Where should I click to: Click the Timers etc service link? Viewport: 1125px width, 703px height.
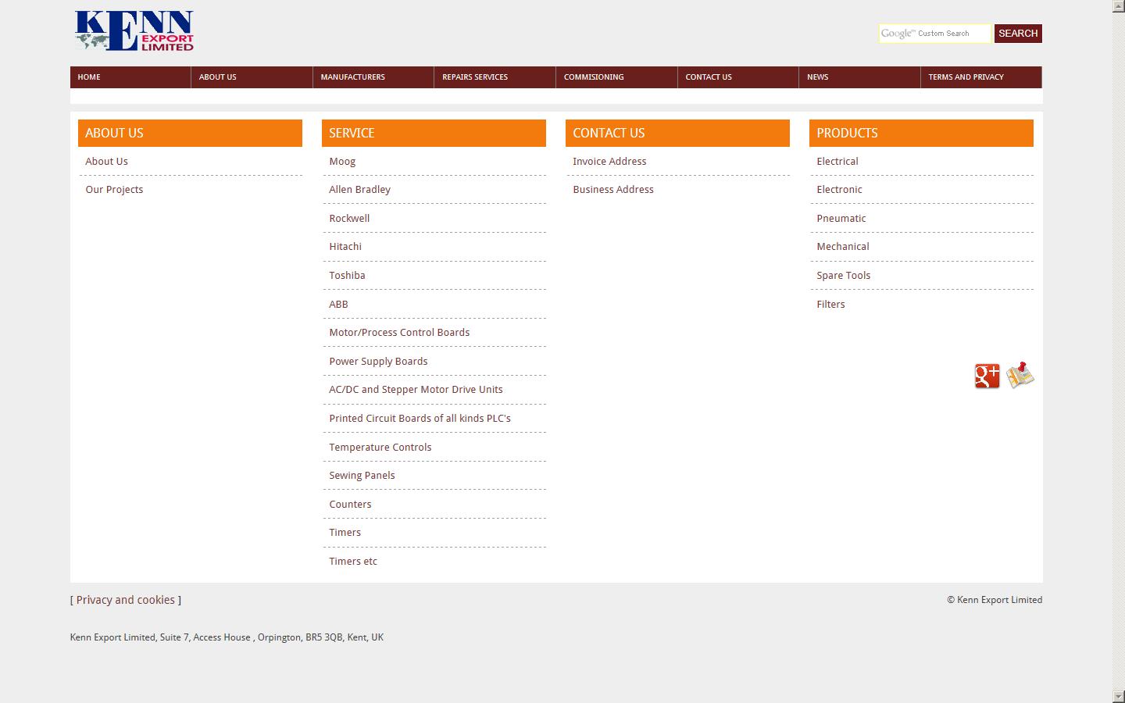(352, 561)
